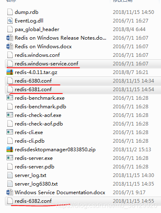The image size is (161, 213).
Task: Click the server_log.txt text file icon
Action: click(10, 175)
